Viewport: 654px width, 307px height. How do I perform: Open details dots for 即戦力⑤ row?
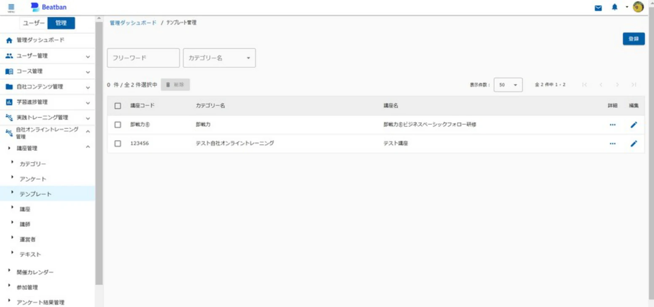612,125
